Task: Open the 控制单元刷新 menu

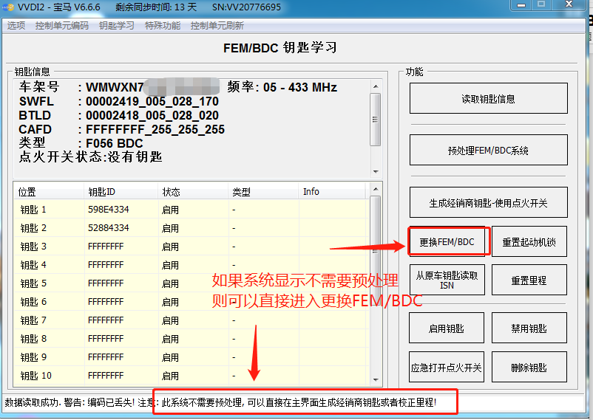Action: [x=217, y=26]
